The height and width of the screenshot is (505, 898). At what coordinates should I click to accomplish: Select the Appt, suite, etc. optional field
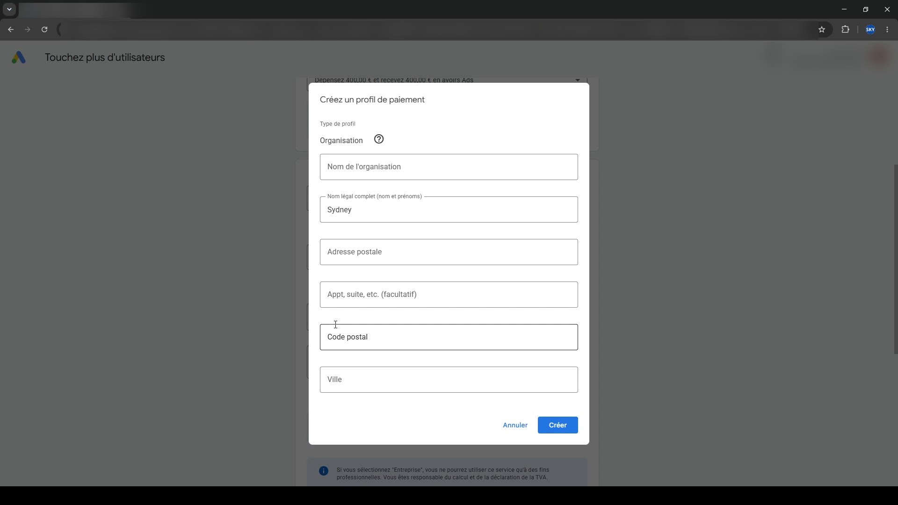tap(449, 295)
